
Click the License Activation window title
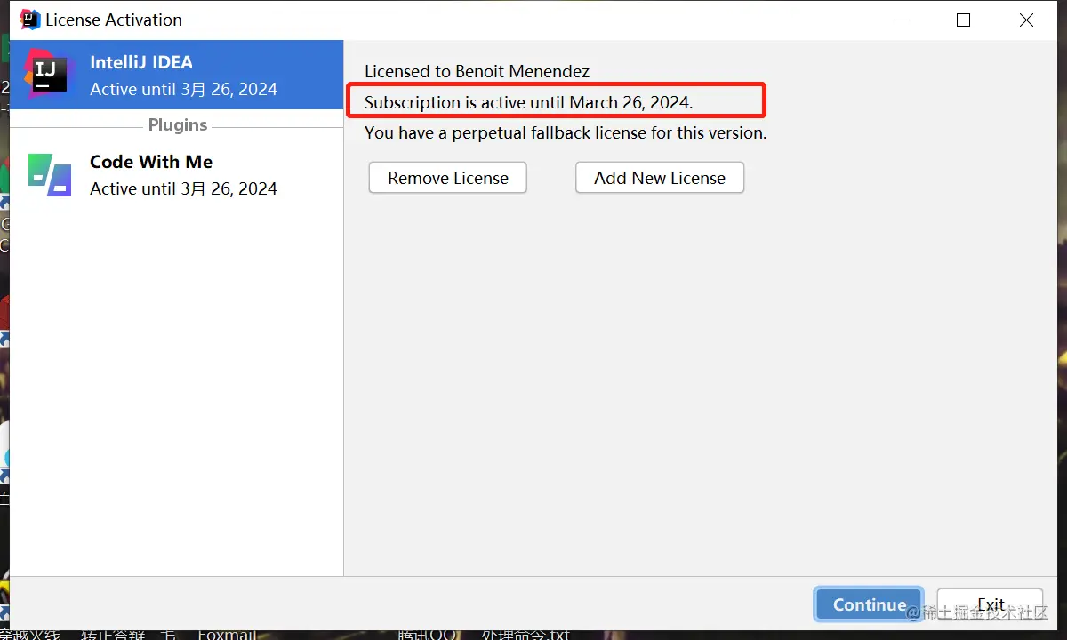click(x=114, y=20)
